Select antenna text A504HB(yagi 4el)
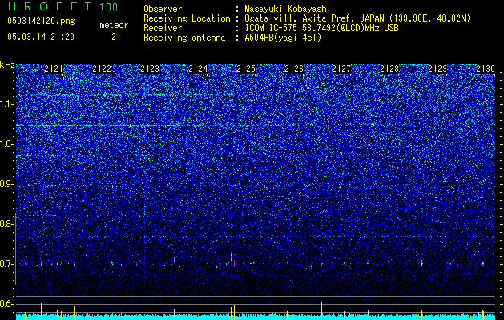The image size is (504, 320). pyautogui.click(x=283, y=38)
